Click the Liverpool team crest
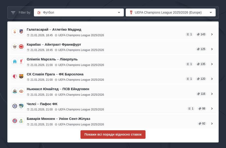 (21, 61)
